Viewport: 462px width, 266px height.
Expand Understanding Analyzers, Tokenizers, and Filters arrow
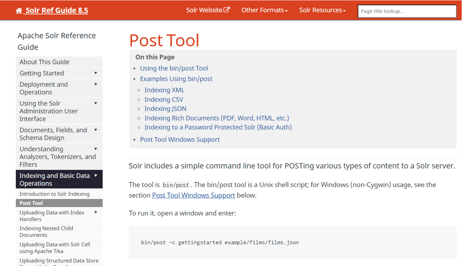coord(95,149)
